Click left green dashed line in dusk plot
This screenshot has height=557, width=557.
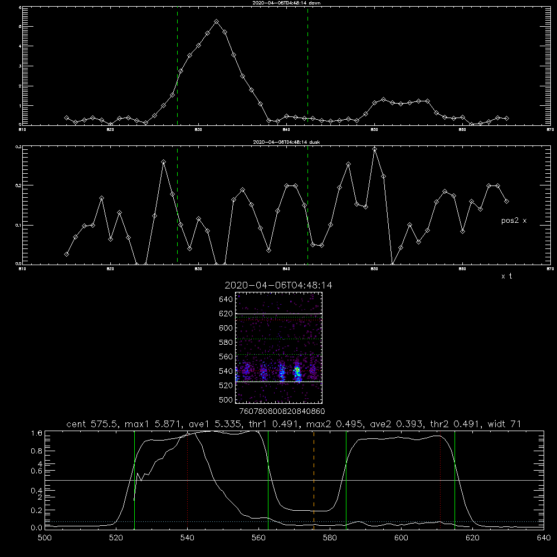pos(177,205)
